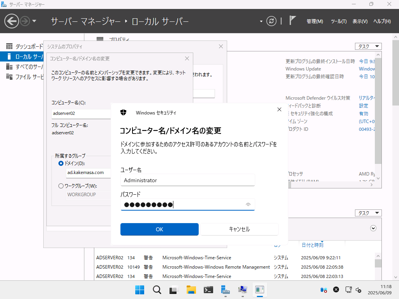Click the forward navigation arrow in the header

tap(25, 21)
